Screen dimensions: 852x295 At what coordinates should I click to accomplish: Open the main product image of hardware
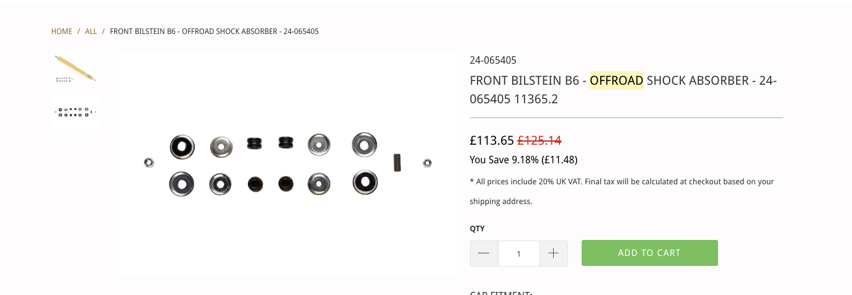(x=288, y=165)
